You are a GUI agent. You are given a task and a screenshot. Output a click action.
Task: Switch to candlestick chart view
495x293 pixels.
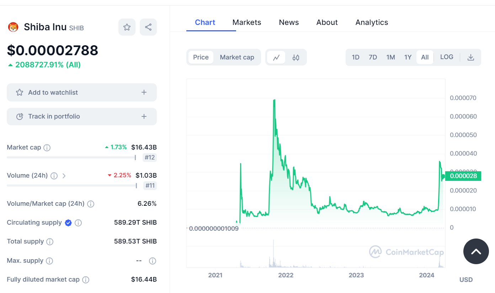pyautogui.click(x=296, y=57)
